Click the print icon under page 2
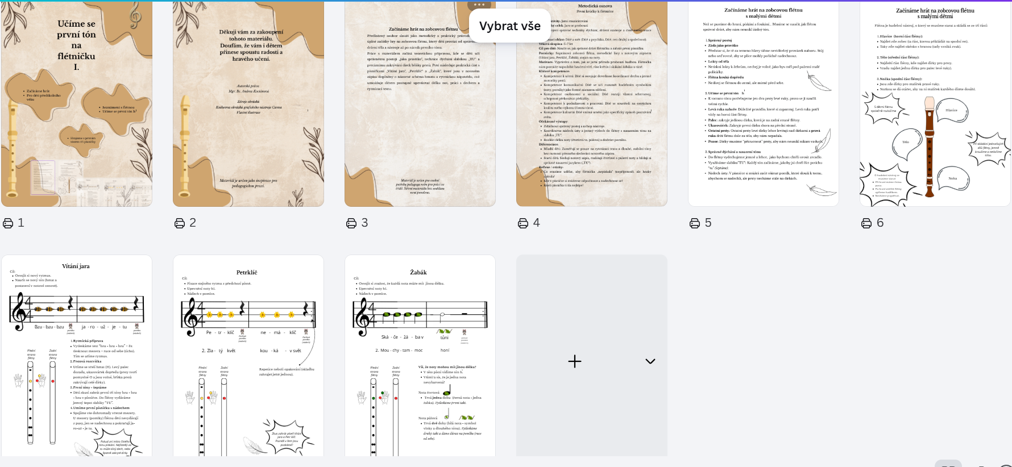 (x=180, y=223)
